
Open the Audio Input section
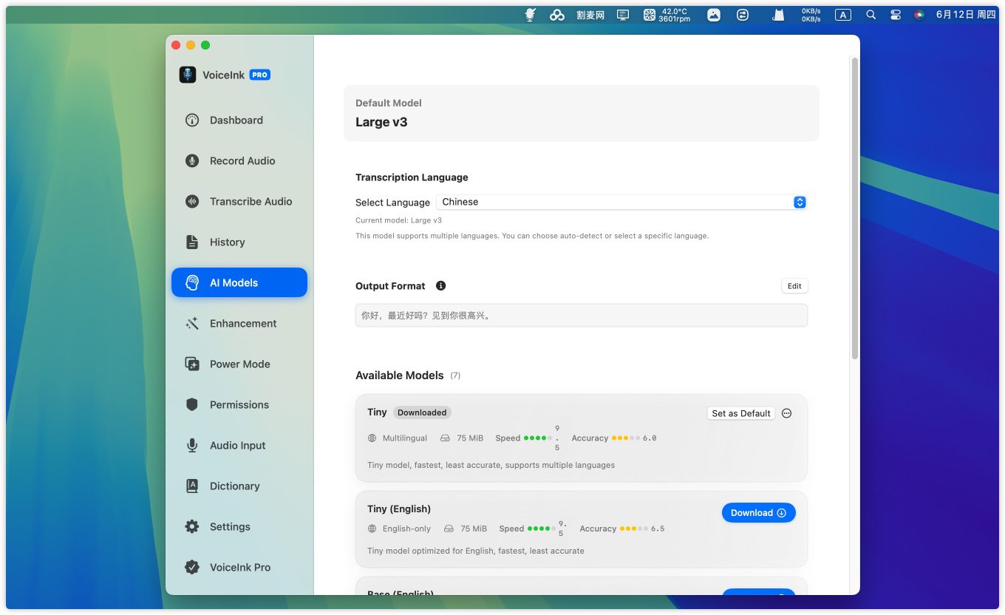[x=237, y=446]
